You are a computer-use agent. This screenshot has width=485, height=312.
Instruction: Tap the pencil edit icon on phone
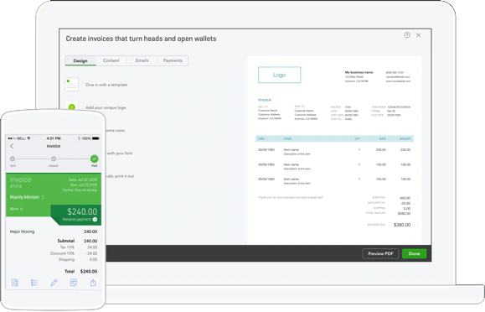tap(54, 283)
